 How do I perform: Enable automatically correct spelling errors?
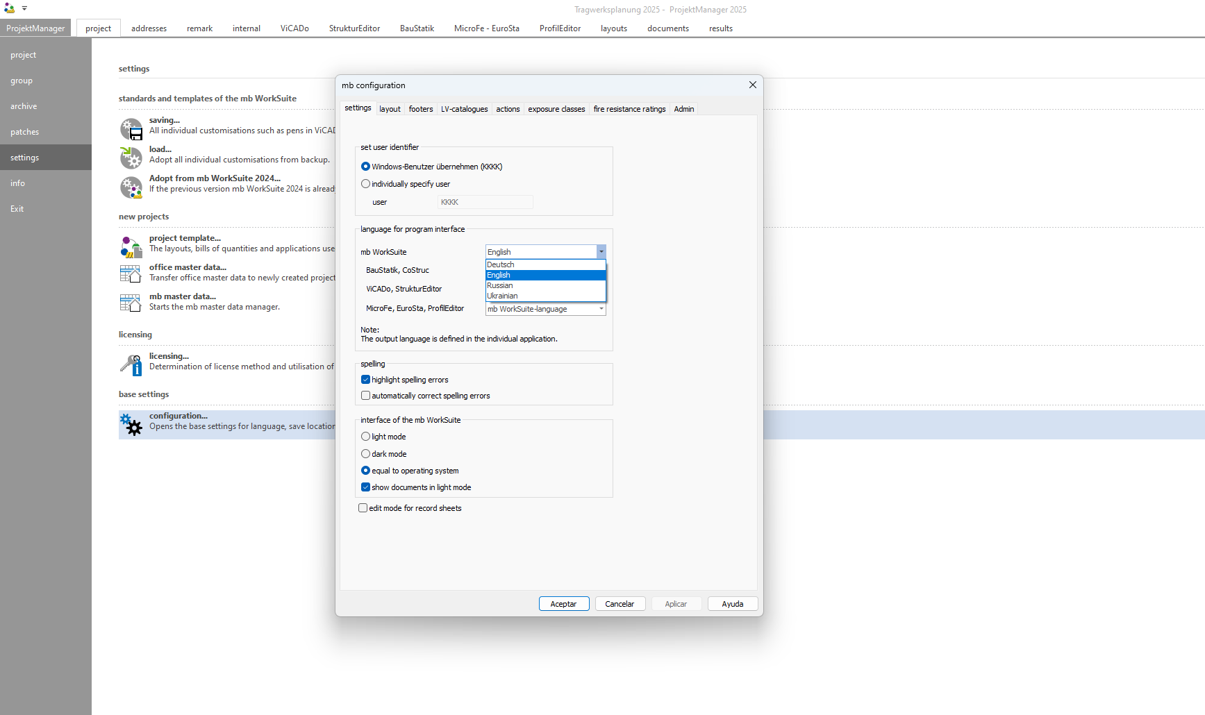[365, 396]
